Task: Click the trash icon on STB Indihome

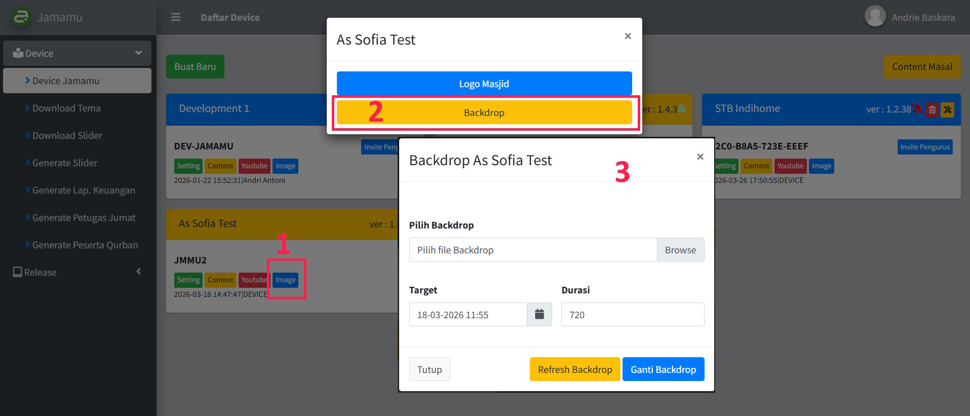Action: (932, 109)
